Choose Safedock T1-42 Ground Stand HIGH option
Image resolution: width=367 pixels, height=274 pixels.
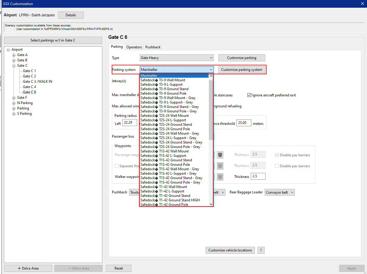pyautogui.click(x=174, y=200)
